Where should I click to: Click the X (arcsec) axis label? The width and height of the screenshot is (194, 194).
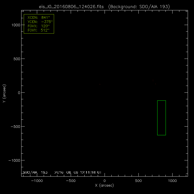(104, 185)
